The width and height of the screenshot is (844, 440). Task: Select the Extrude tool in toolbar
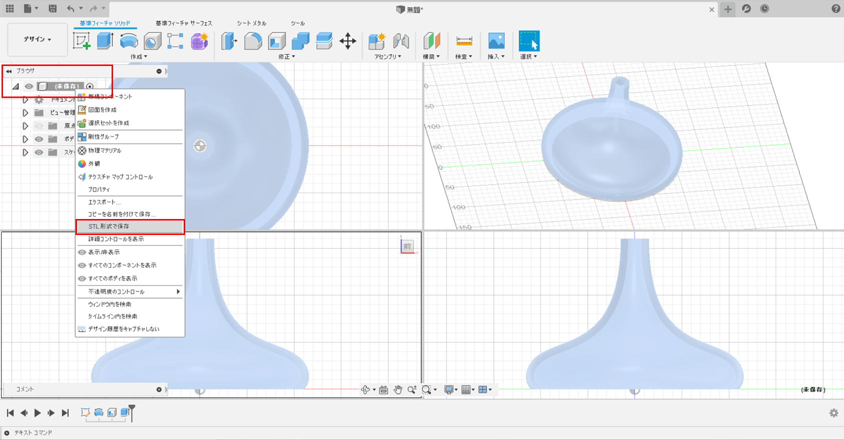pos(105,41)
